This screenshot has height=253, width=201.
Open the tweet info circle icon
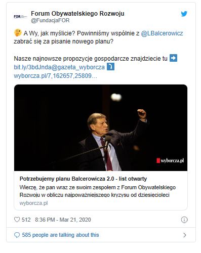point(184,220)
